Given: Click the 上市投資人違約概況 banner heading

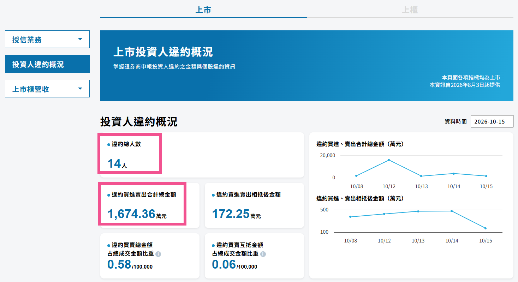Looking at the screenshot, I should click(163, 52).
